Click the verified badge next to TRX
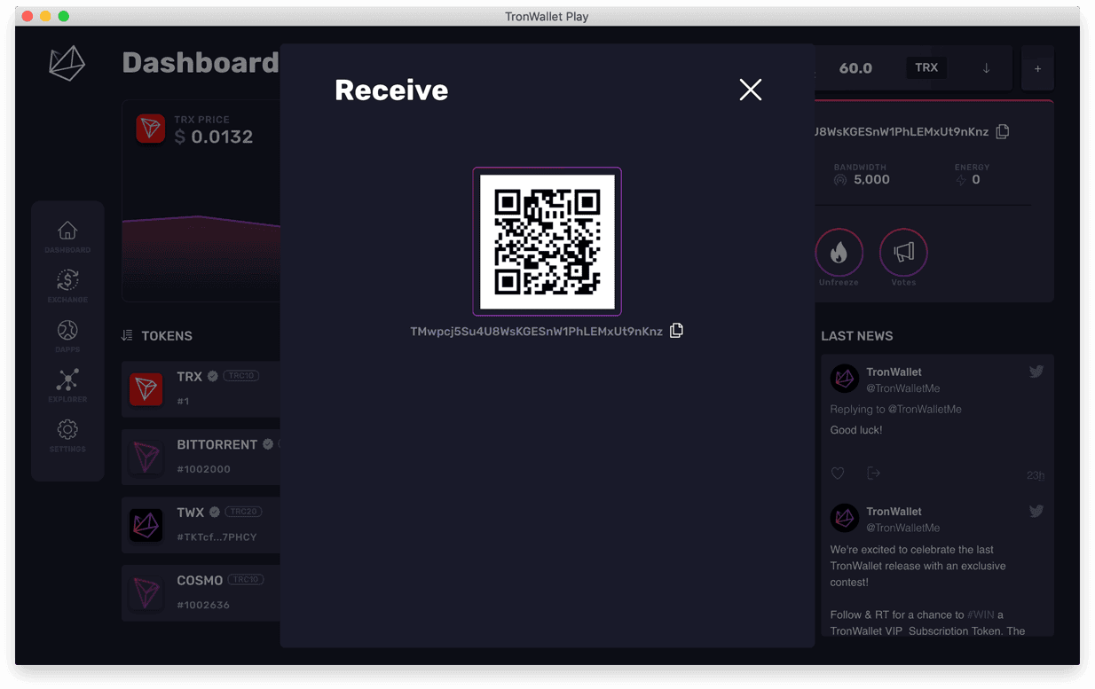1095x689 pixels. pos(212,376)
